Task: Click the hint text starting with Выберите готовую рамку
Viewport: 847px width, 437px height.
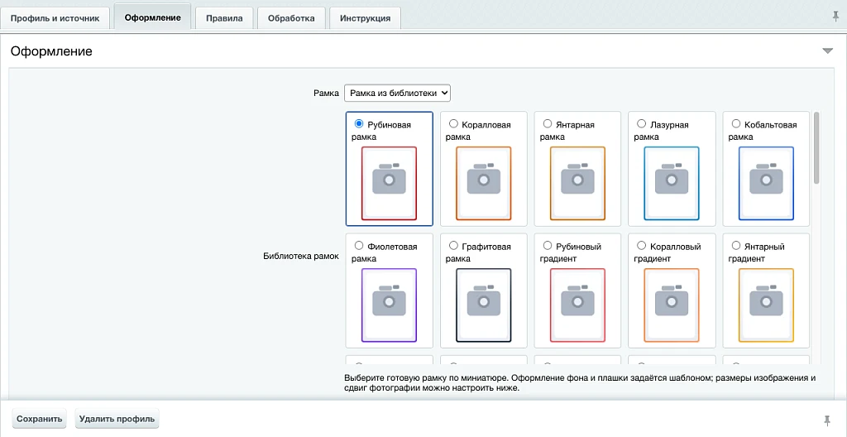Action: (x=580, y=383)
